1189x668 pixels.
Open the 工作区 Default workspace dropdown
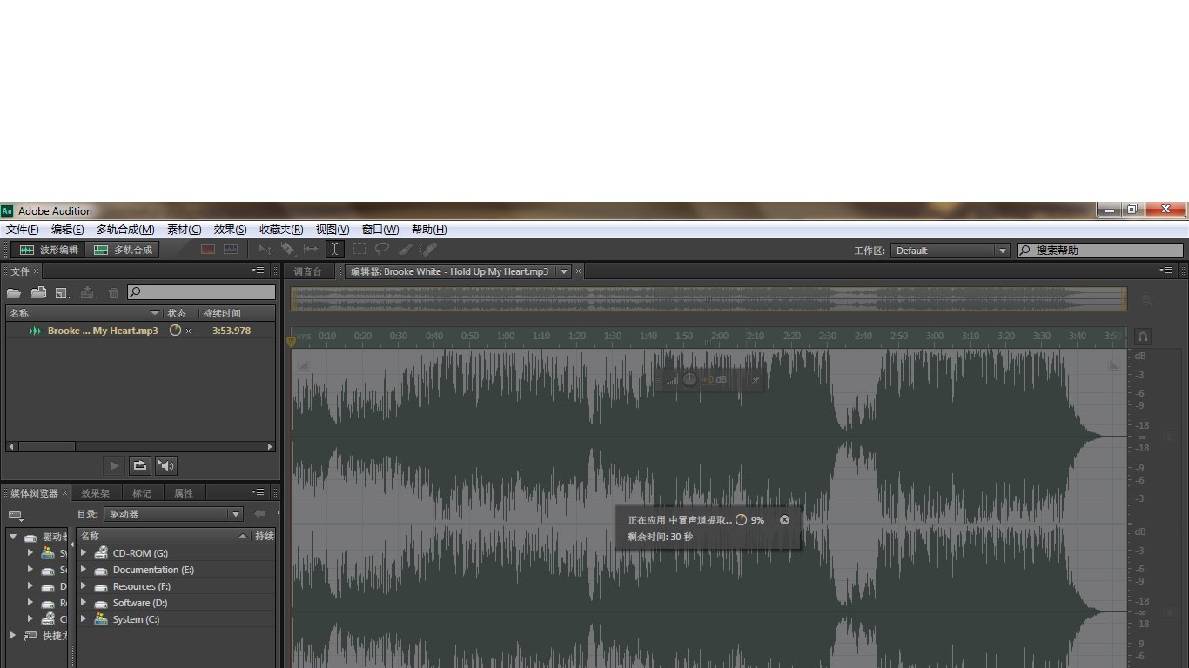[950, 250]
